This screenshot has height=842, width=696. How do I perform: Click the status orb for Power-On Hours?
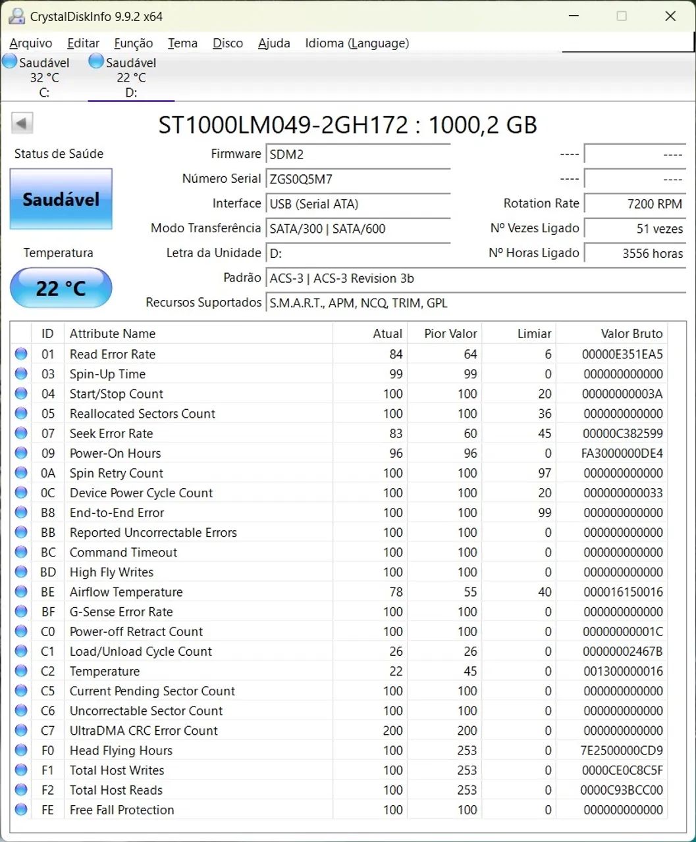[21, 453]
